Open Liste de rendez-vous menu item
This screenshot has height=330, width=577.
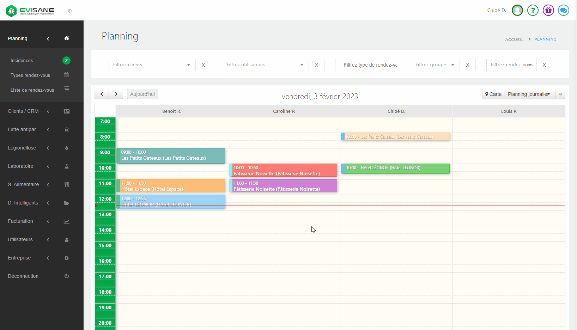tap(32, 90)
